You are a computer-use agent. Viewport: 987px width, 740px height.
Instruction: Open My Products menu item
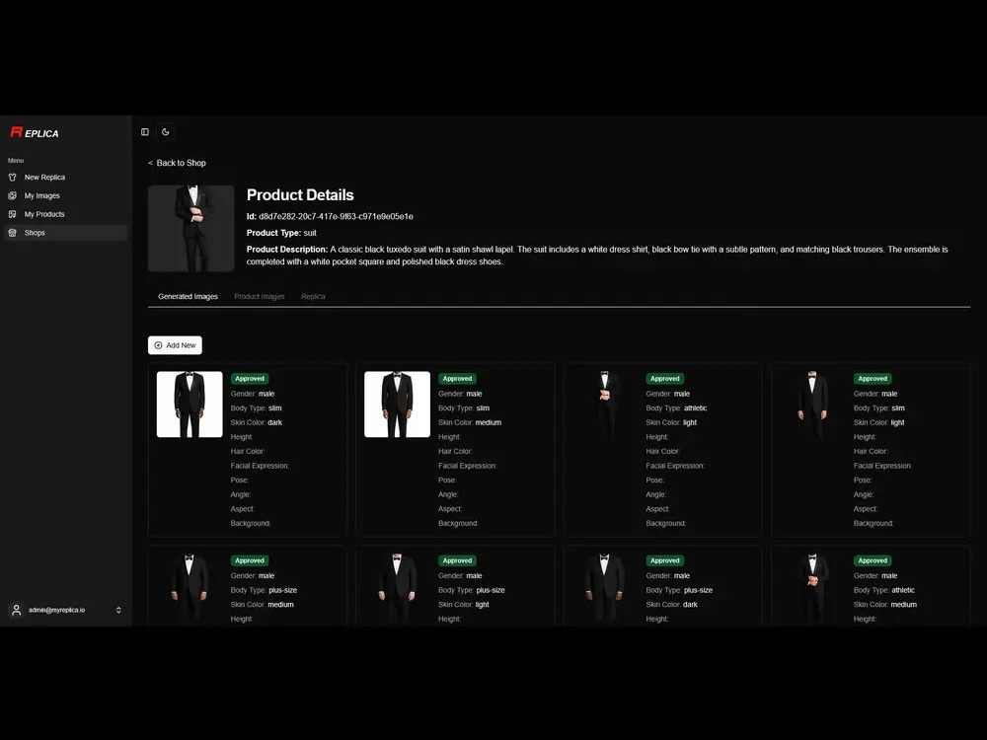point(65,214)
